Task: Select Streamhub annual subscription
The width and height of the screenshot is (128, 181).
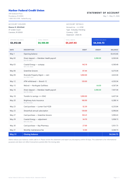Action: [36, 111]
